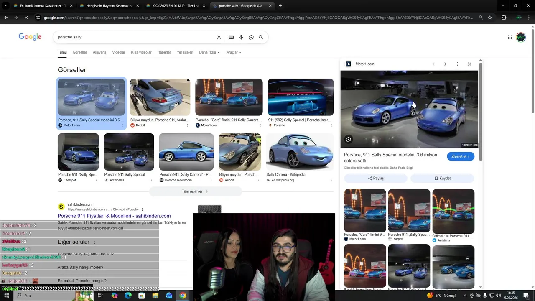Go back using the browser back arrow
535x301 pixels.
(x=6, y=18)
